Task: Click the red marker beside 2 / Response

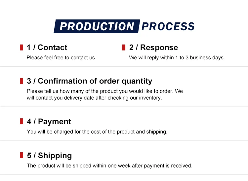Action: coord(124,47)
